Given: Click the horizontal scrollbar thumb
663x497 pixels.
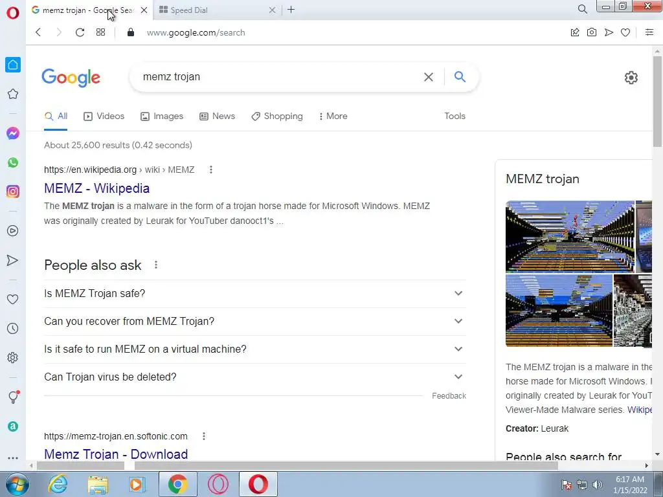Looking at the screenshot, I should 346,466.
